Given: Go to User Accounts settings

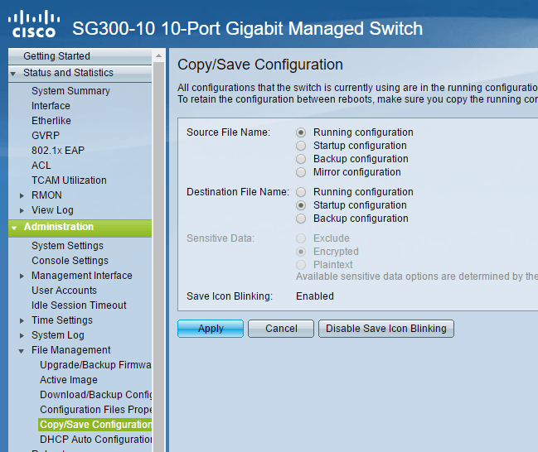Looking at the screenshot, I should (x=64, y=291).
